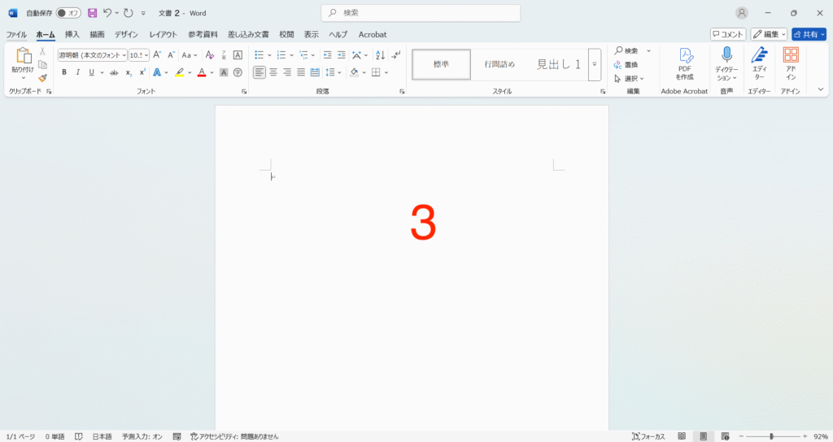Toggle Underline formatting
833x442 pixels.
point(91,72)
